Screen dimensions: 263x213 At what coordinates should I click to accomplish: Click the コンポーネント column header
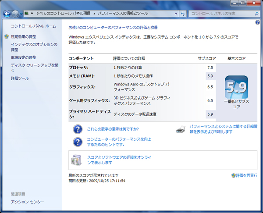pos(81,58)
